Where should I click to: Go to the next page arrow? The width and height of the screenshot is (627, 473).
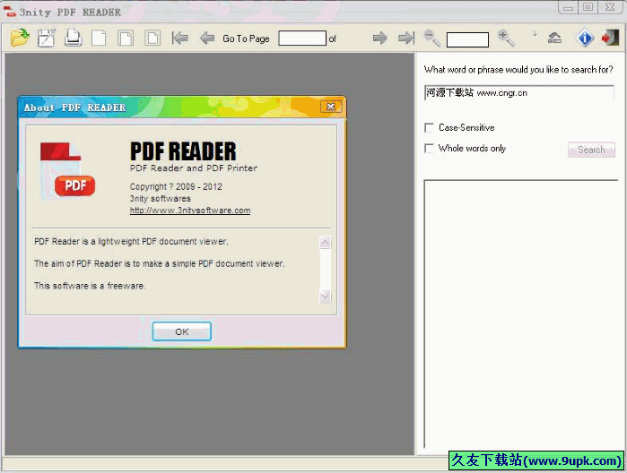tap(380, 39)
